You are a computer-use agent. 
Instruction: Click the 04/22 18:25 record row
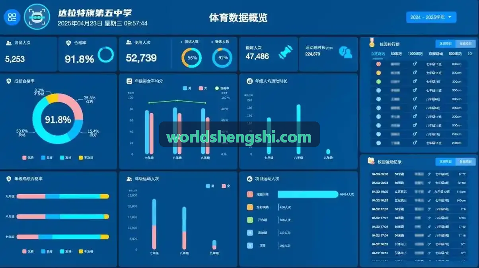[419, 191]
